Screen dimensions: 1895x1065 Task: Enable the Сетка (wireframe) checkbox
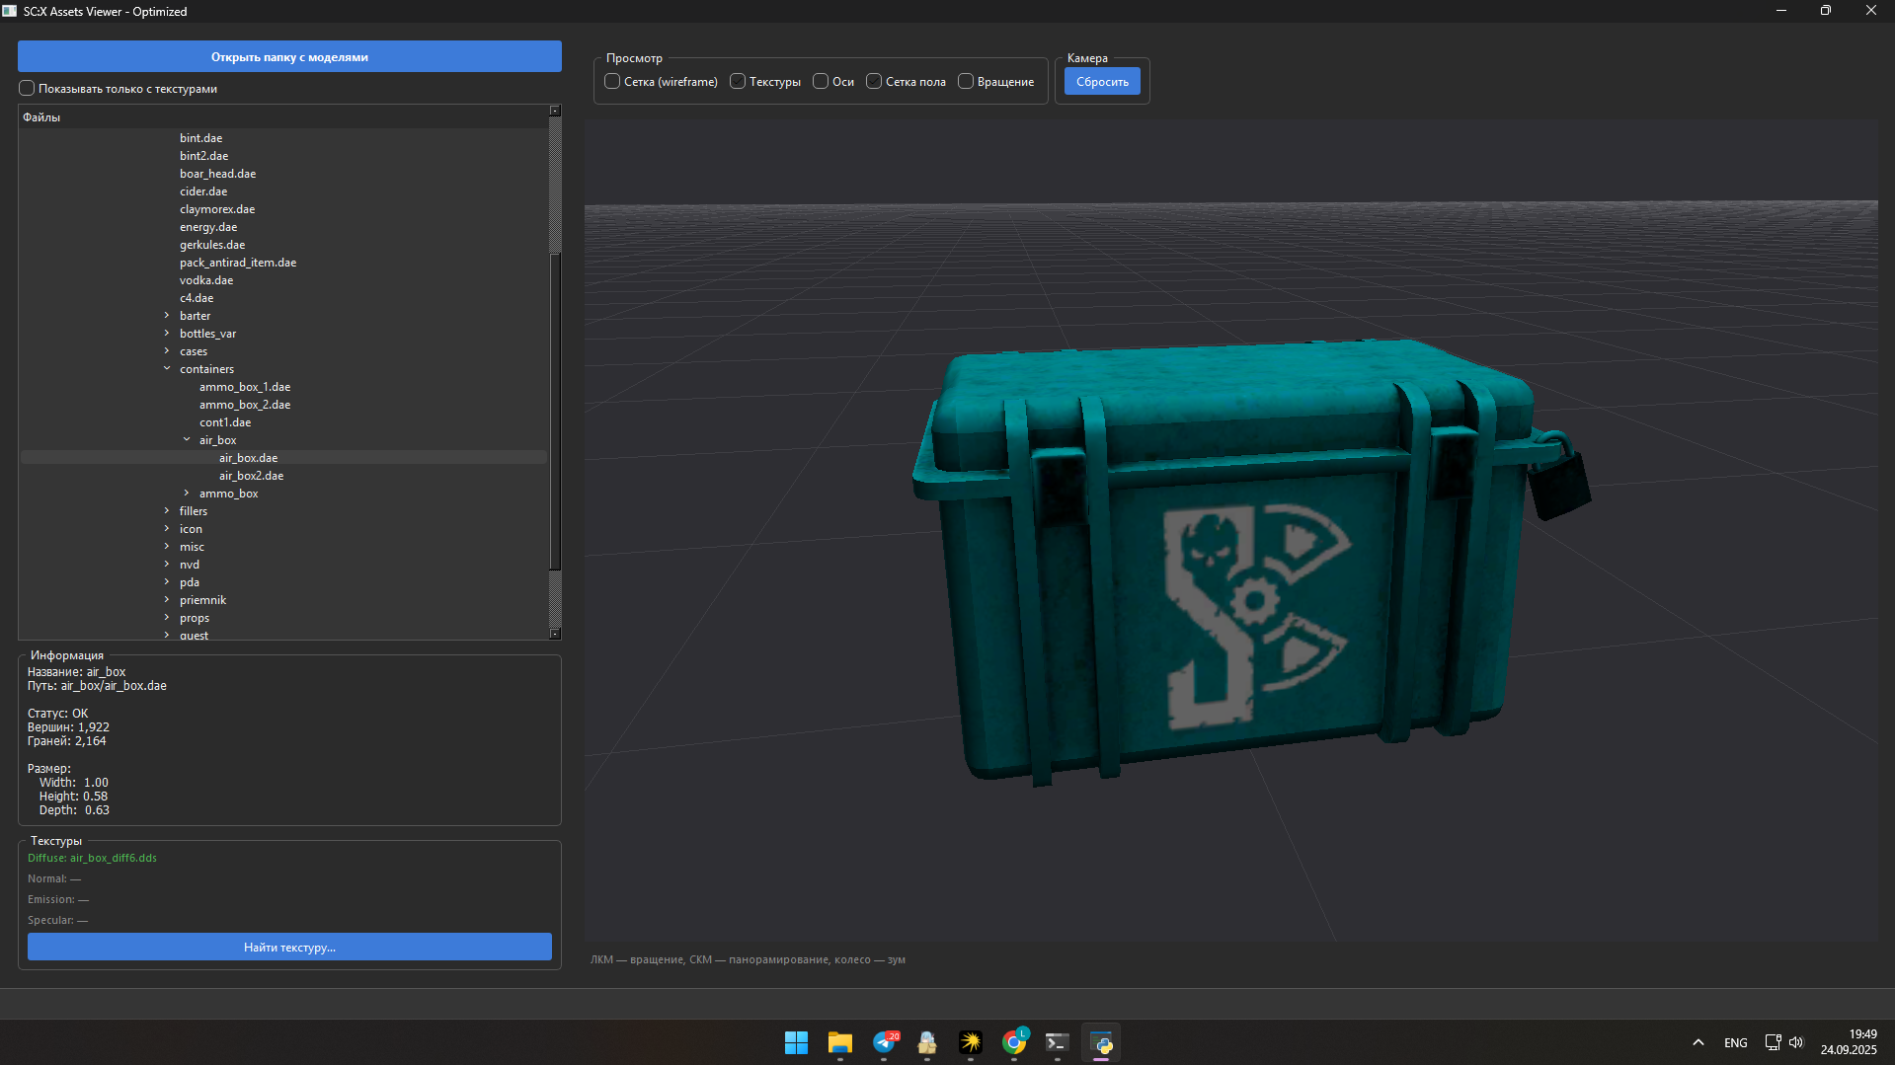point(613,82)
